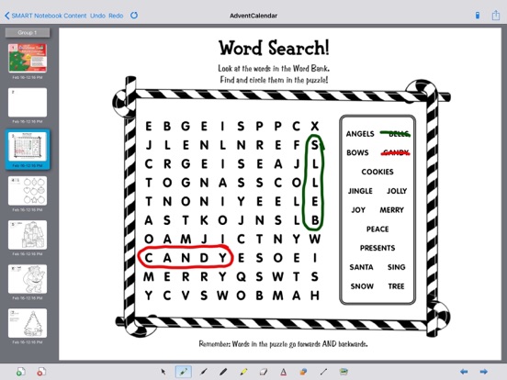Select the green pen tool

pyautogui.click(x=184, y=372)
